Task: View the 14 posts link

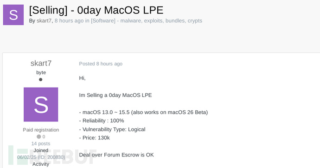Action: tap(41, 144)
